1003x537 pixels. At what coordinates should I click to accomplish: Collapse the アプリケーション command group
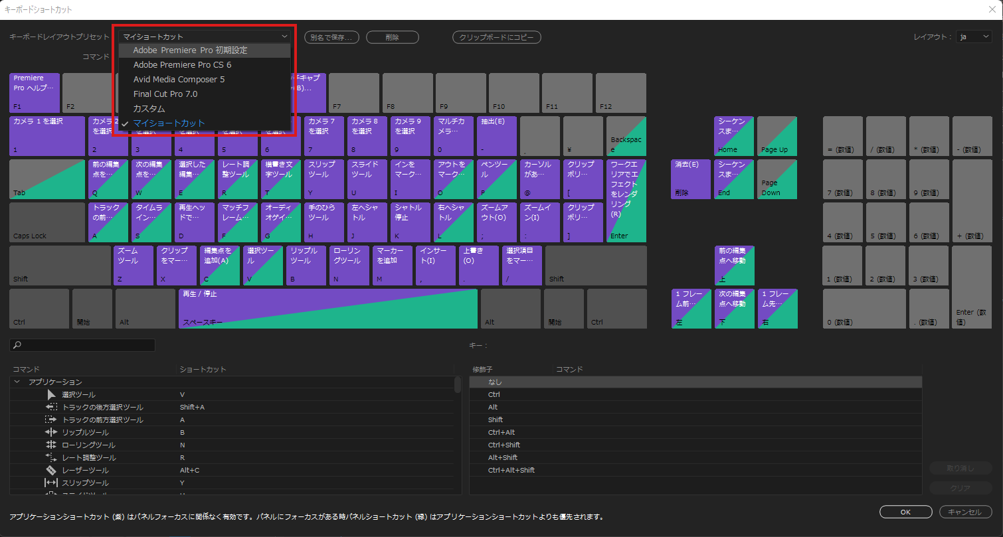(17, 382)
